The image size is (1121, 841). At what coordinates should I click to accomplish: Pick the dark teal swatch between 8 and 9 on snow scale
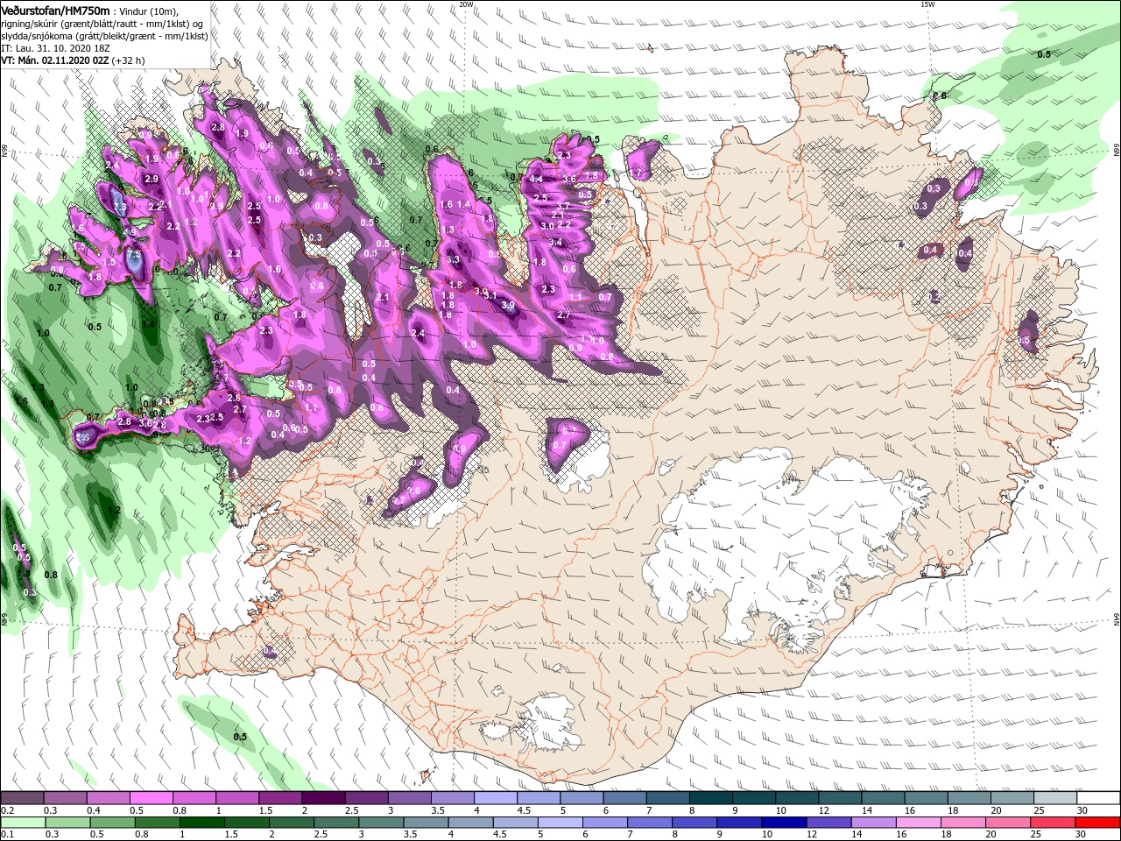point(710,798)
